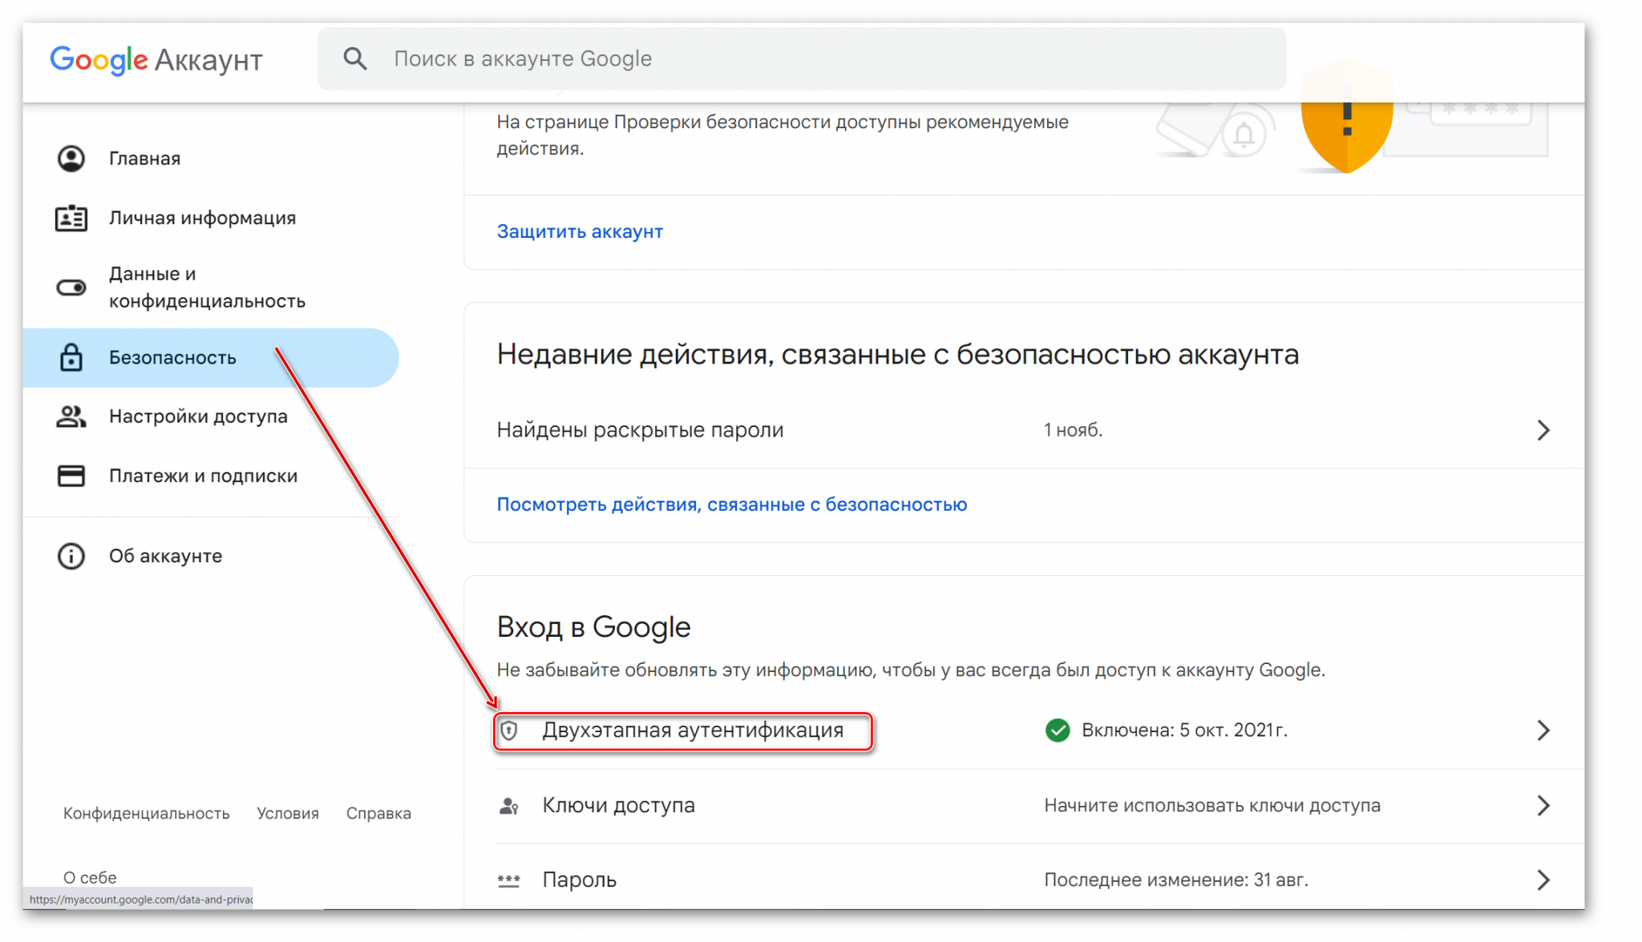
Task: Click the Данные и конфиденциальность toggle icon
Action: (71, 288)
